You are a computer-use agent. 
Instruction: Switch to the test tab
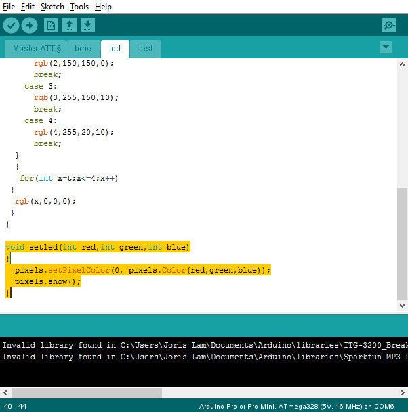tap(146, 49)
